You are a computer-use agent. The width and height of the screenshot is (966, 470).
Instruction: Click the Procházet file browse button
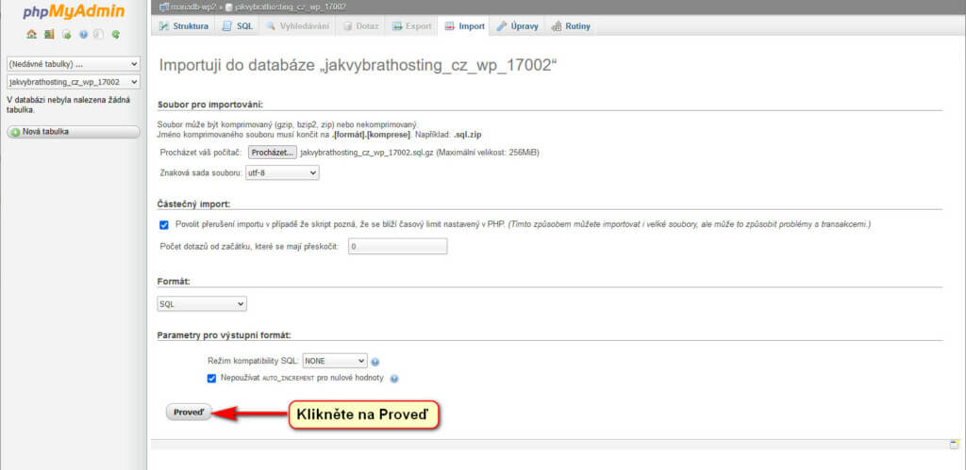273,152
